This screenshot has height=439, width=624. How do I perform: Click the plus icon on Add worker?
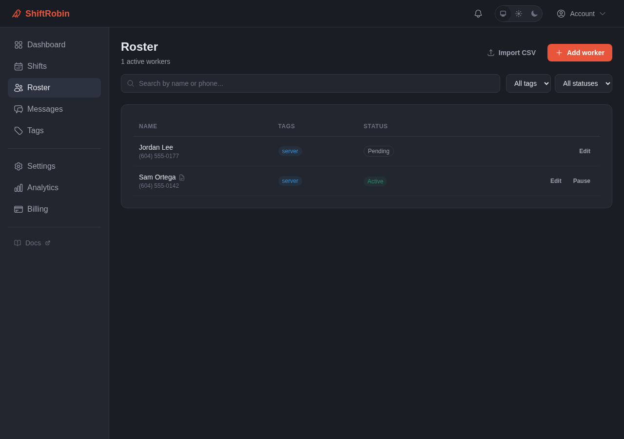pyautogui.click(x=559, y=53)
